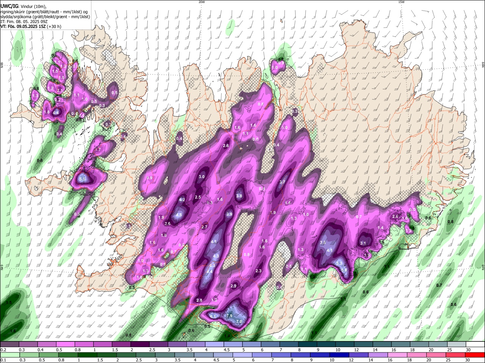Click the 7.0 precipitation value on the map
Screen dimensions: 485x363
click(239, 321)
